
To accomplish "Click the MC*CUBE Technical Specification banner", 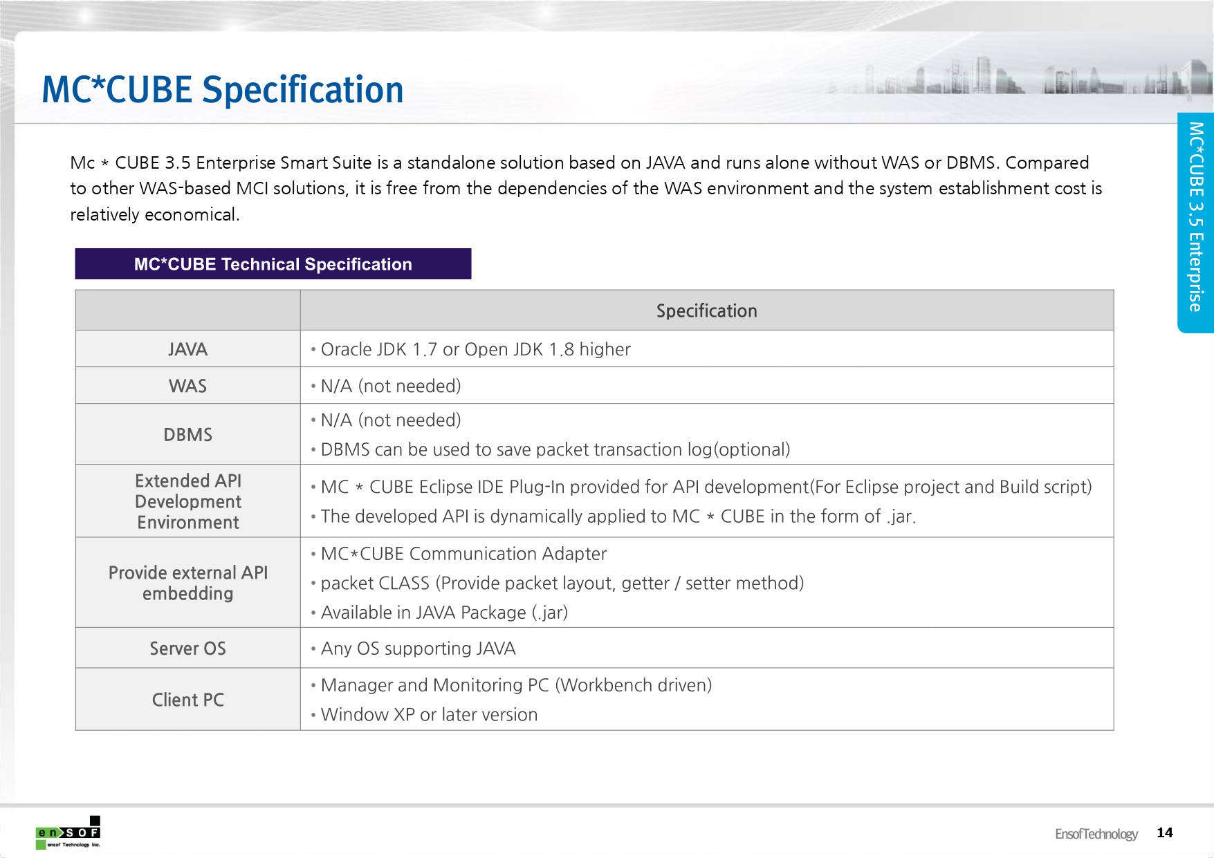I will click(x=273, y=264).
